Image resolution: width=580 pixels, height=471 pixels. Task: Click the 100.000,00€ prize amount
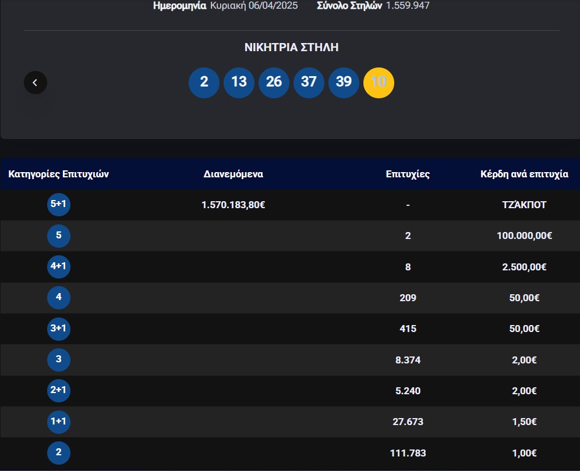[x=524, y=236]
